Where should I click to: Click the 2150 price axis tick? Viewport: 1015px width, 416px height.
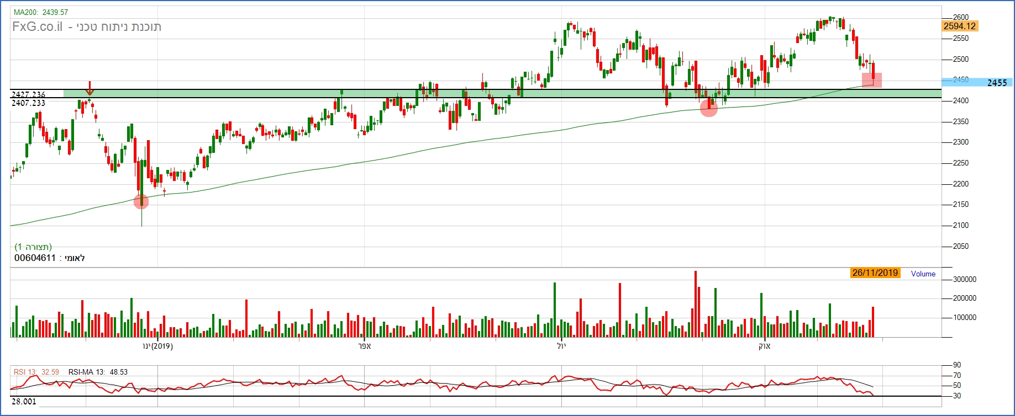pos(961,204)
